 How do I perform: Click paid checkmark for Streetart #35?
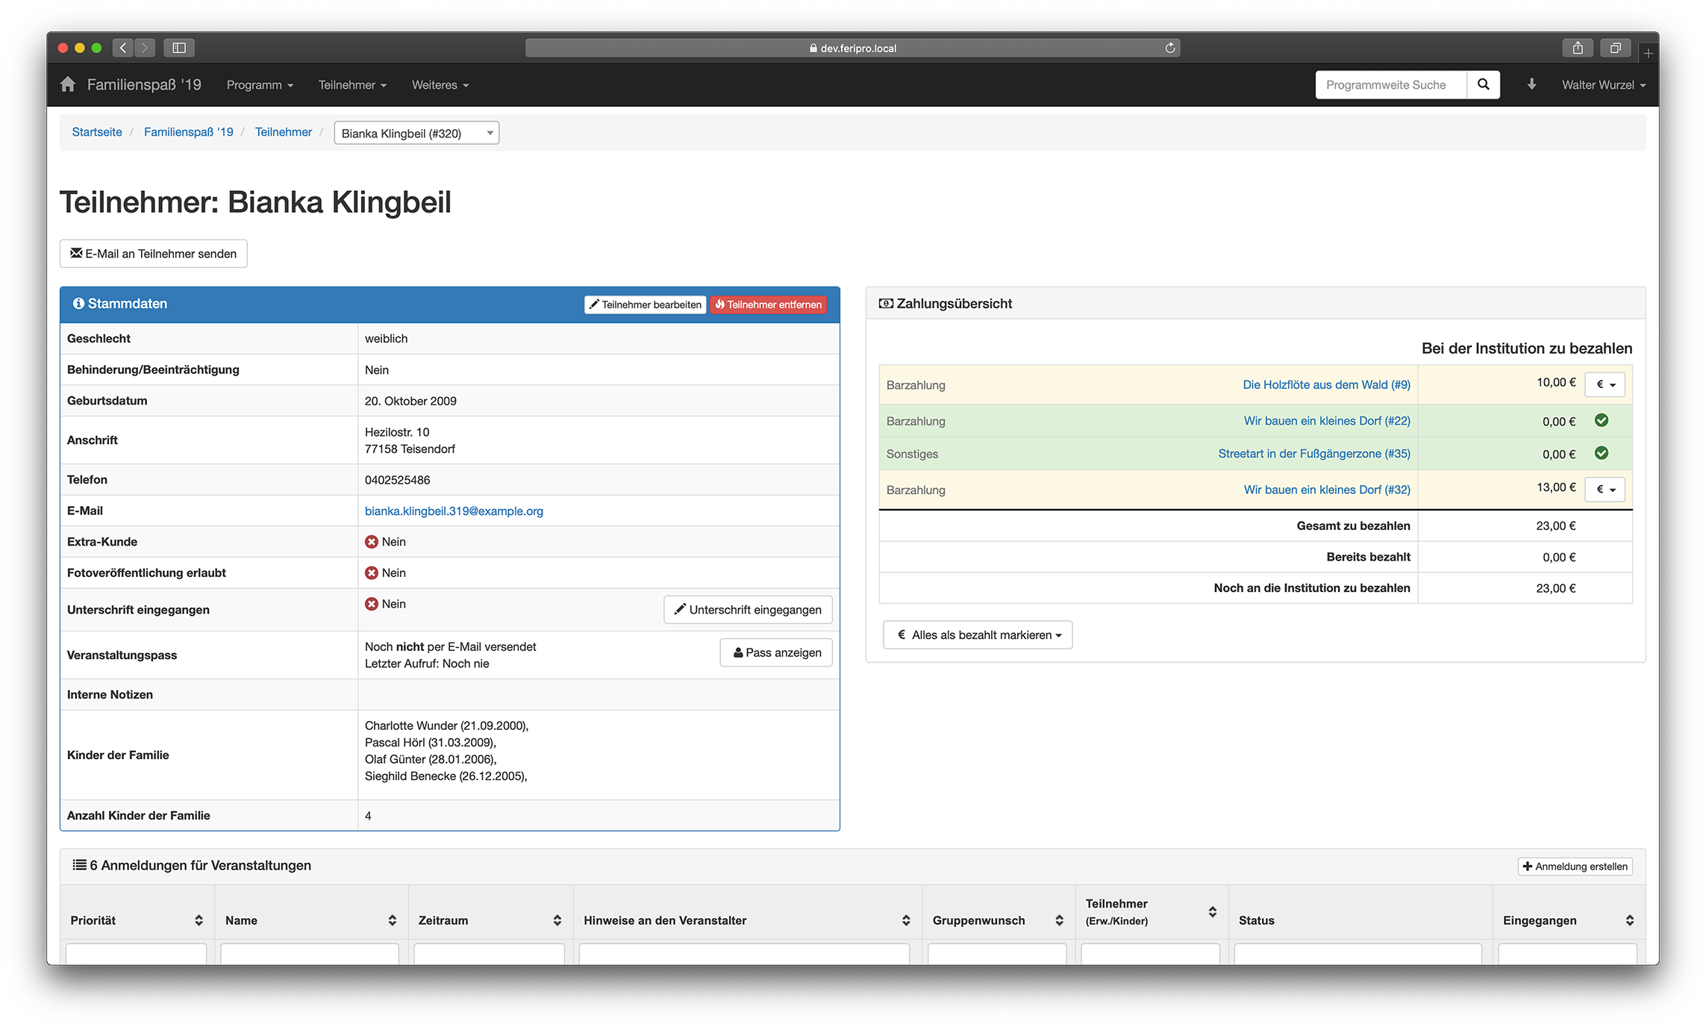tap(1602, 453)
